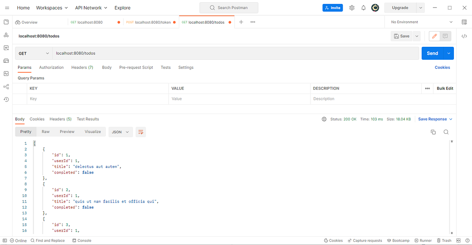Open the code snippet panel
Screen dimensions: 472x245
(464, 36)
